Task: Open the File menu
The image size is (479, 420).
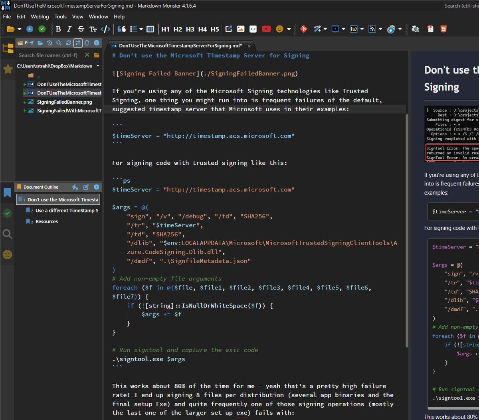Action: coord(7,17)
